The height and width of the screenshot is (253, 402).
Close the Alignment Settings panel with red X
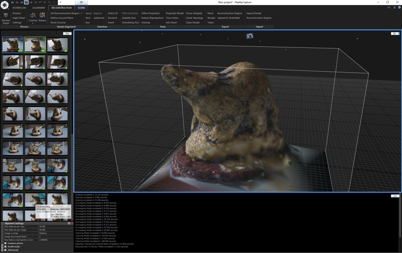pos(72,223)
